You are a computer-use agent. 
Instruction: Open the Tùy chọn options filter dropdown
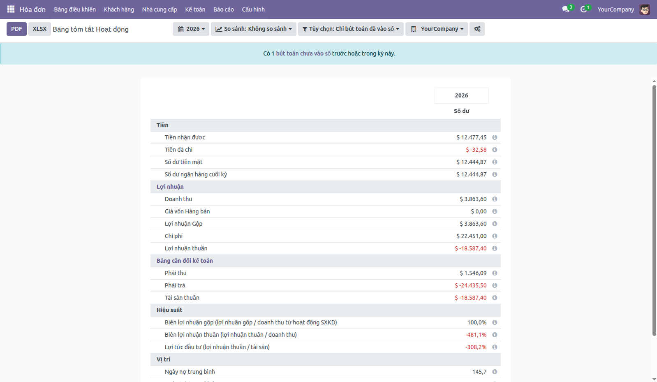click(351, 29)
